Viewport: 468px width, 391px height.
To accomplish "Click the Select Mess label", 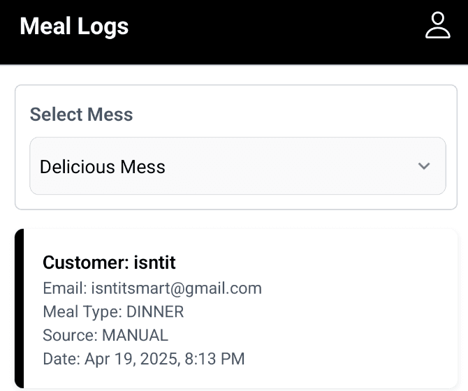I will pyautogui.click(x=81, y=115).
